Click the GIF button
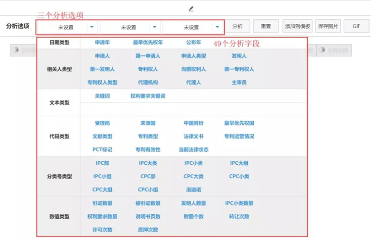Image resolution: width=371 pixels, height=238 pixels. click(x=356, y=27)
